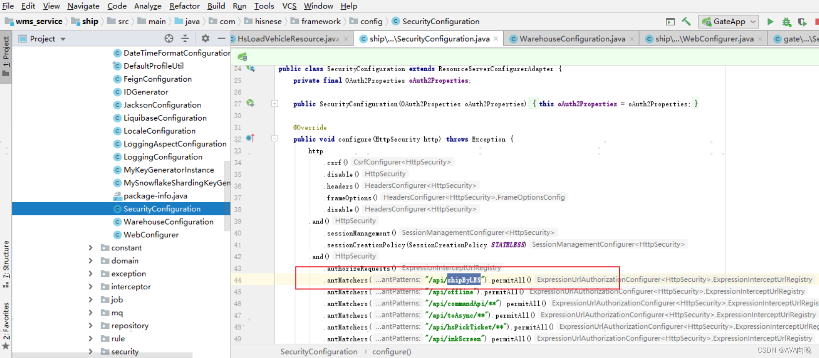819x358 pixels.
Task: Click the highlighted shipByLES text at line 44
Action: (x=464, y=280)
